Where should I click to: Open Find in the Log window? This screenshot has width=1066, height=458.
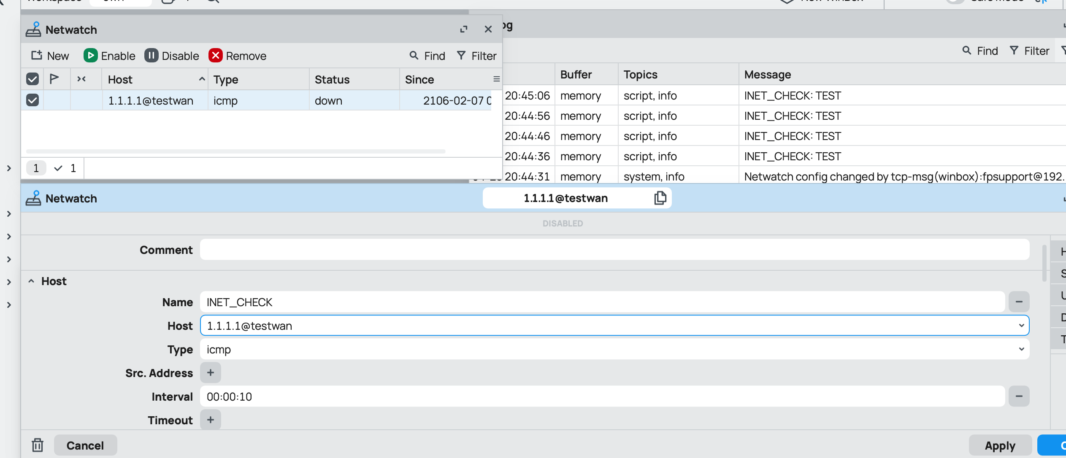click(x=980, y=51)
